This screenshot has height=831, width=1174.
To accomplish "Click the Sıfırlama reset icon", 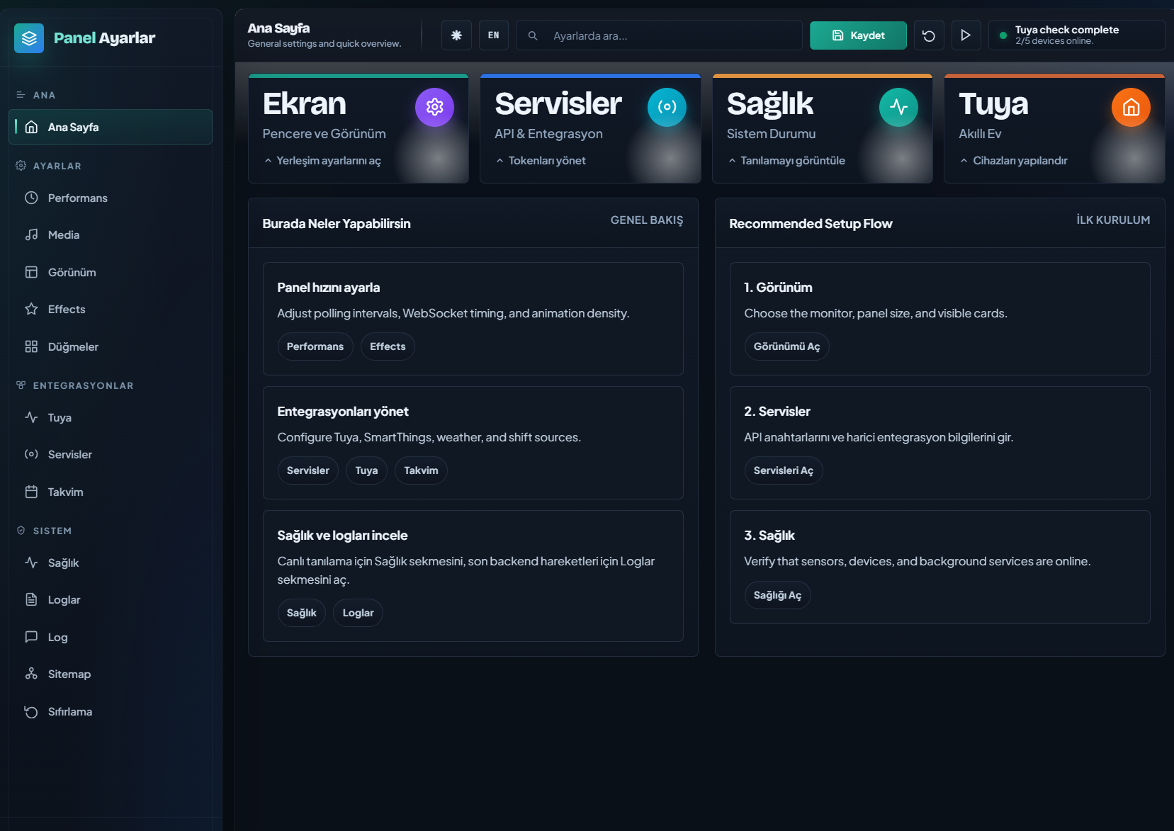I will [x=31, y=711].
